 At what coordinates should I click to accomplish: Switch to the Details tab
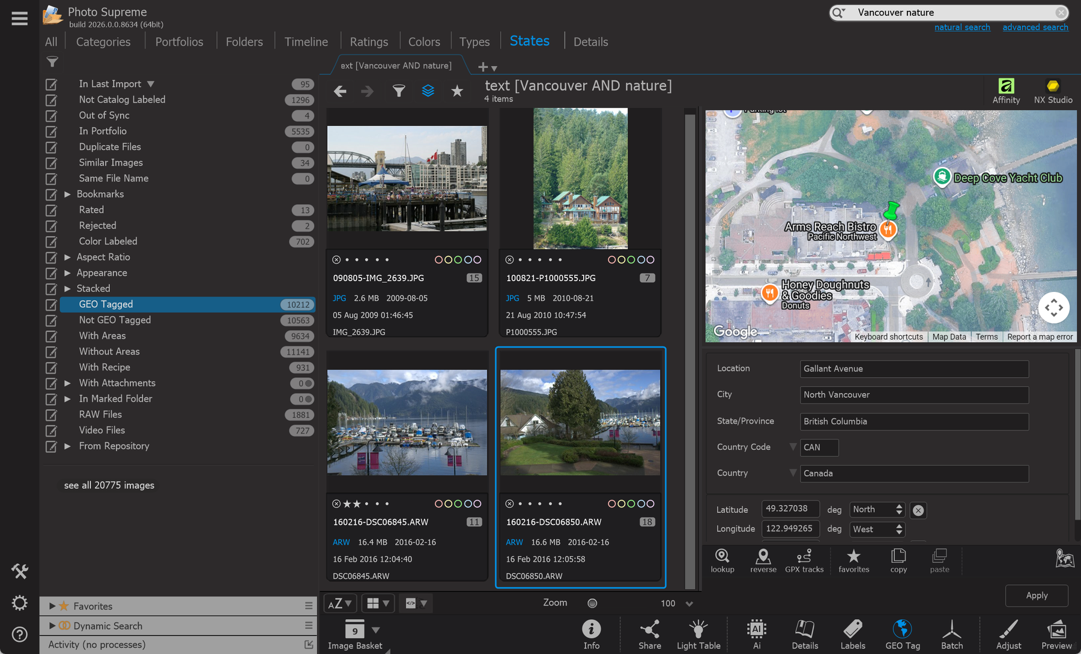point(590,41)
